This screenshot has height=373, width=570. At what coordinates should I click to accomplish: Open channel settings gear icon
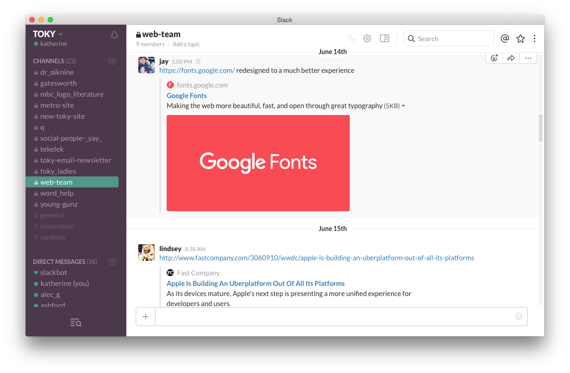367,38
